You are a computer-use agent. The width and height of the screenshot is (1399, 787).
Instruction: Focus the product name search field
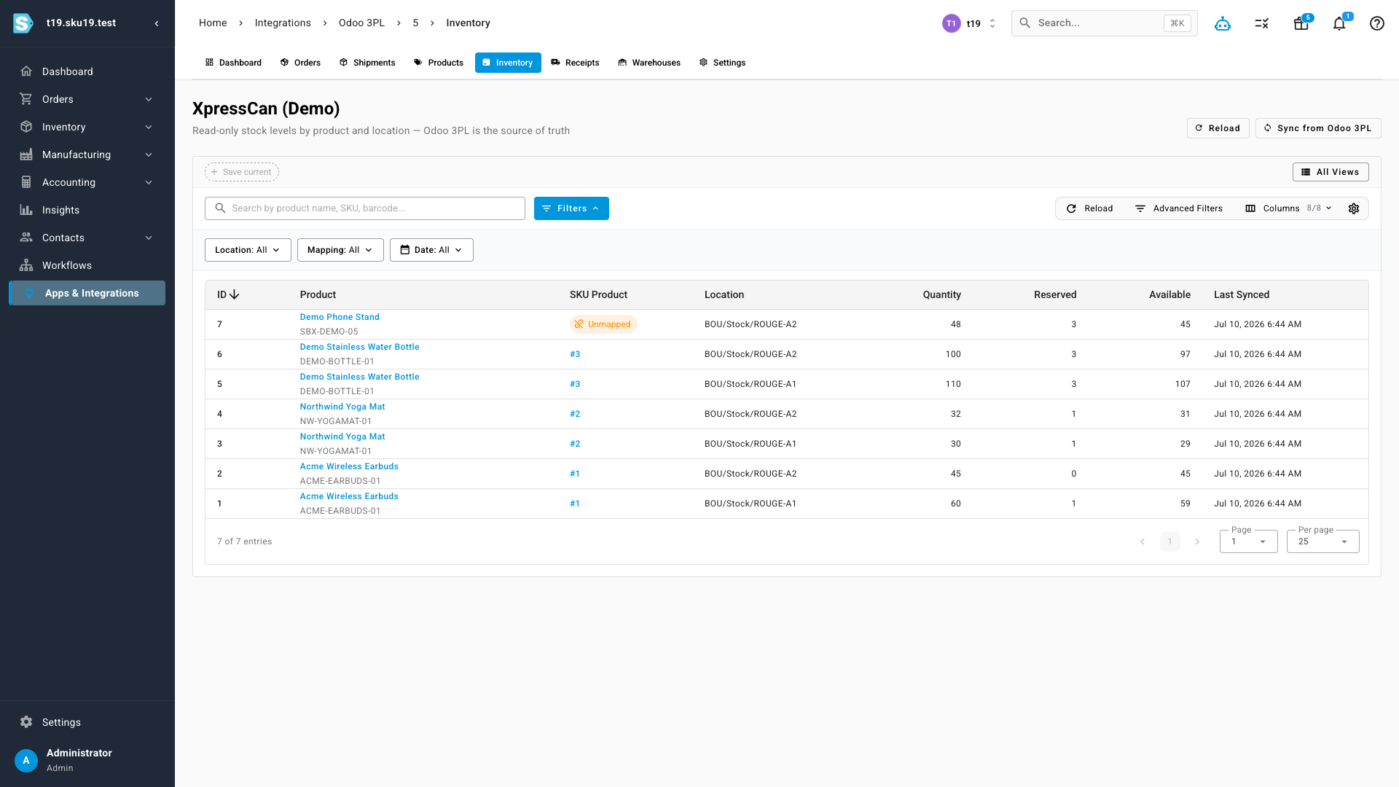(365, 208)
